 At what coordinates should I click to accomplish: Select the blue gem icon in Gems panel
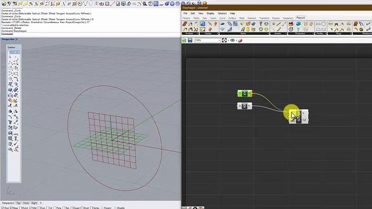tap(222, 24)
